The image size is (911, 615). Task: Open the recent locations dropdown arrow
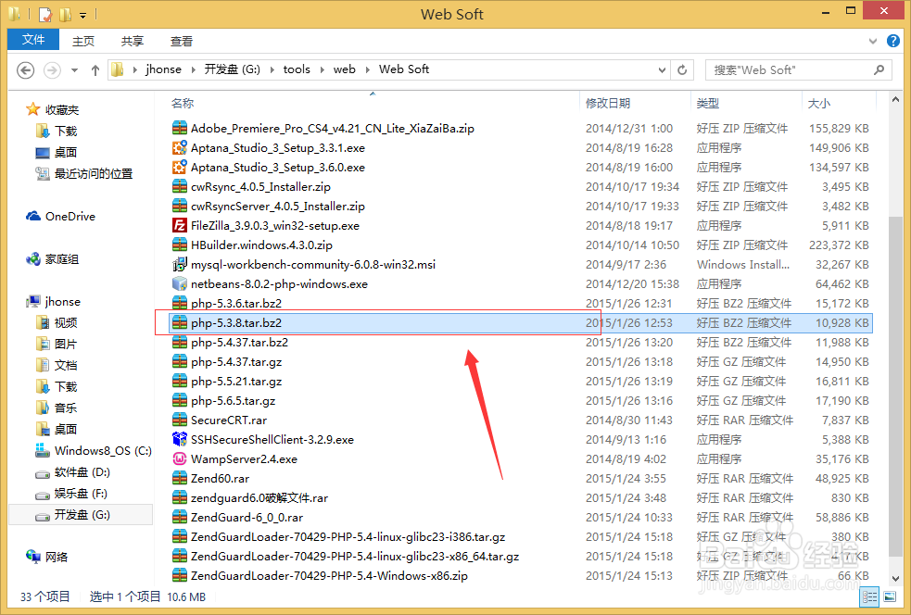coord(74,70)
